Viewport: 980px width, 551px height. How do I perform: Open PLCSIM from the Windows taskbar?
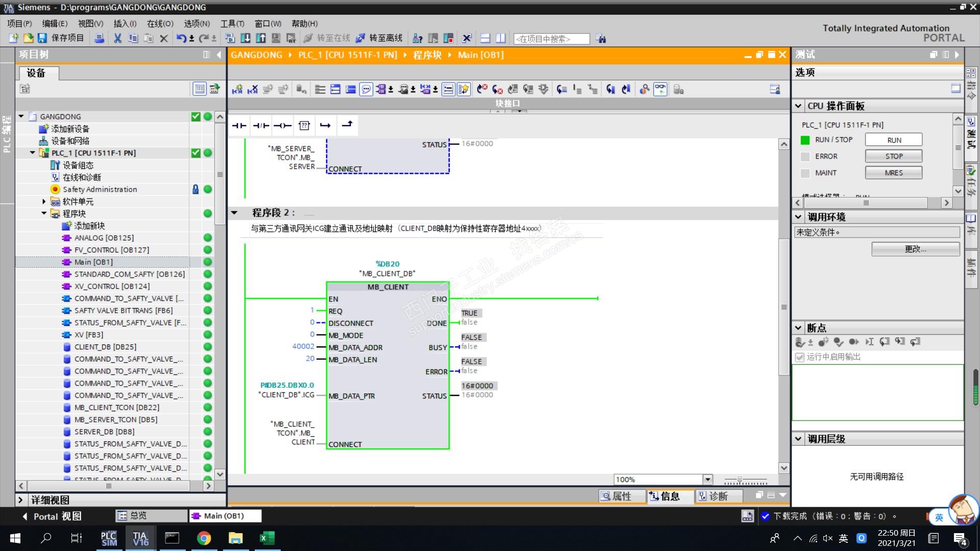tap(109, 538)
